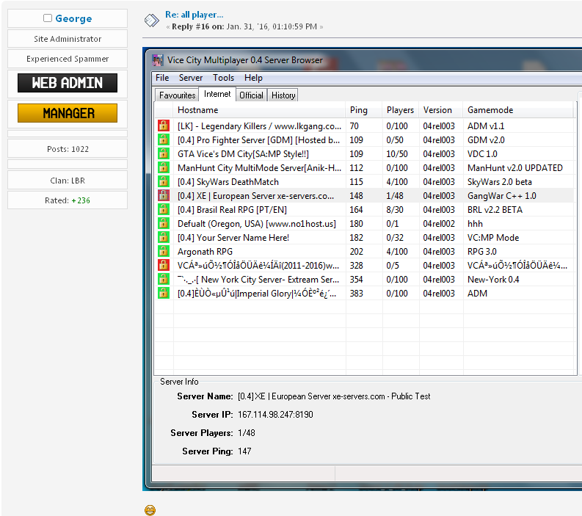Click the ManHunt v2.0 UPDATED gamemode cell
The width and height of the screenshot is (582, 516).
[514, 168]
